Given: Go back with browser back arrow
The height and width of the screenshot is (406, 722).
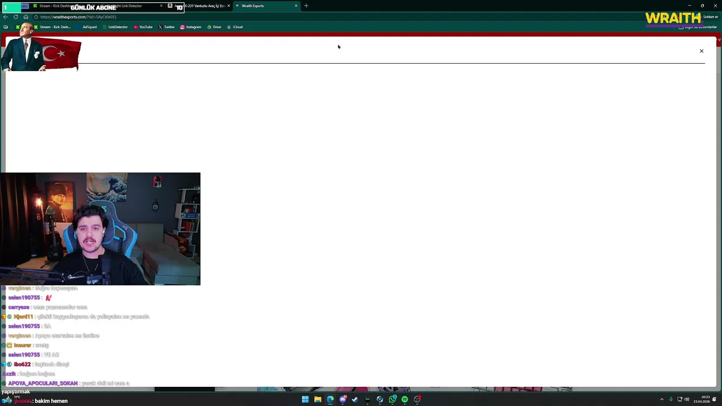Looking at the screenshot, I should (x=6, y=17).
